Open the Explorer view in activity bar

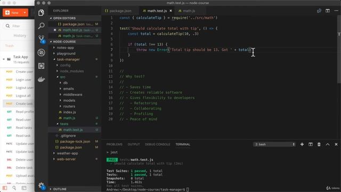coord(41,13)
